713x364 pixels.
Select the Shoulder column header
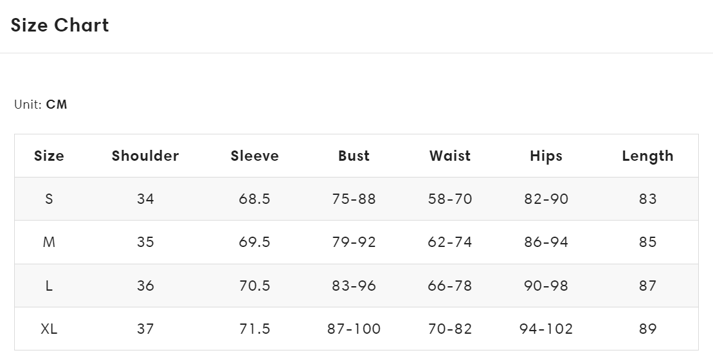(145, 156)
